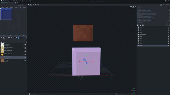Click the Position X input field
The width and height of the screenshot is (170, 95).
139,11
